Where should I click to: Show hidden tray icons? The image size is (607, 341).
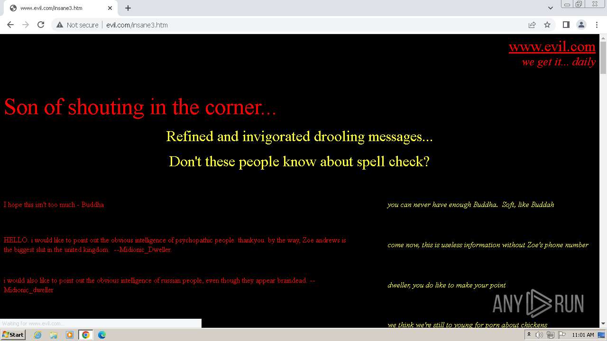coord(529,335)
